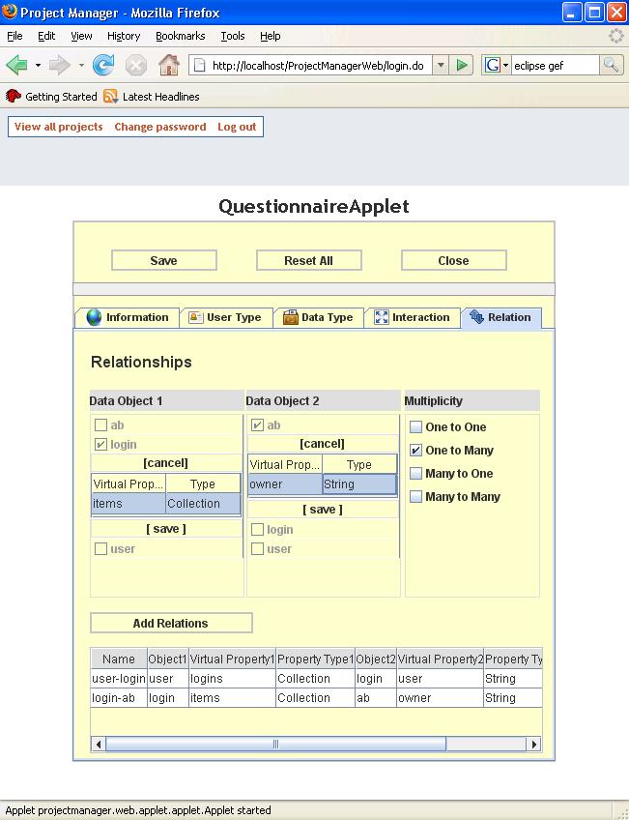Open the Bookmarks menu
Viewport: 629px width, 820px height.
pos(181,36)
